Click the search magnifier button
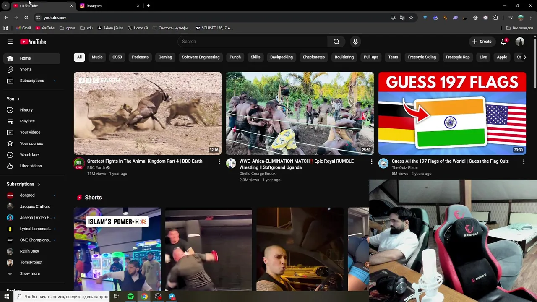 coord(336,42)
